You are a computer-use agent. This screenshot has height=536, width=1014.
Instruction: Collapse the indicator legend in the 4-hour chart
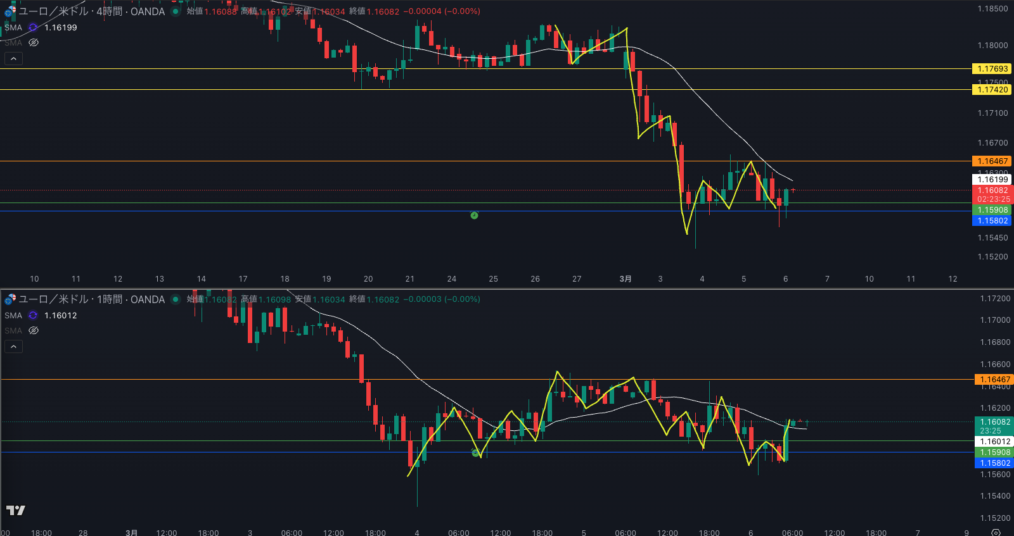pos(13,58)
